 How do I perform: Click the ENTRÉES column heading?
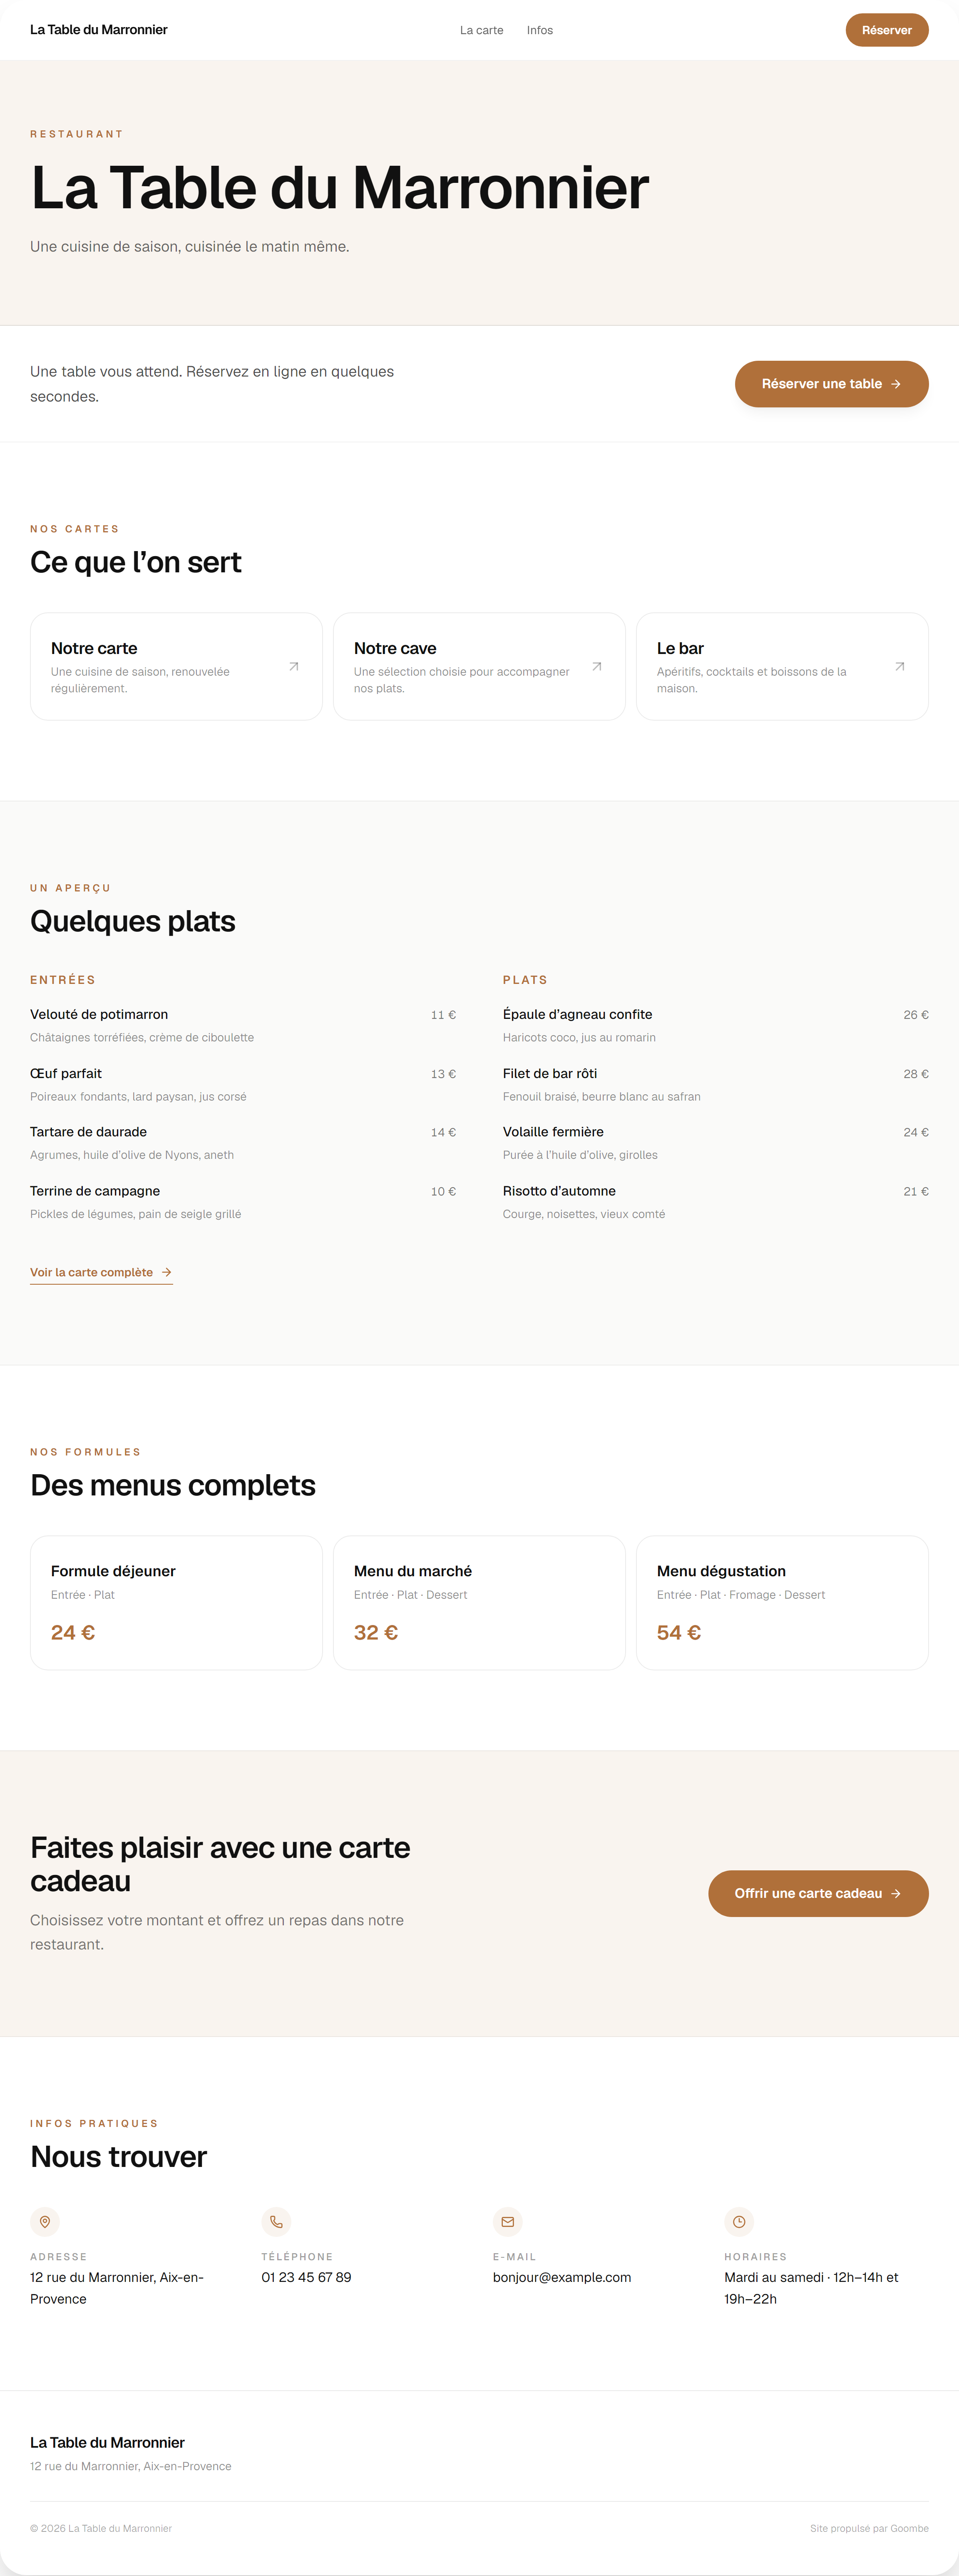[x=63, y=980]
